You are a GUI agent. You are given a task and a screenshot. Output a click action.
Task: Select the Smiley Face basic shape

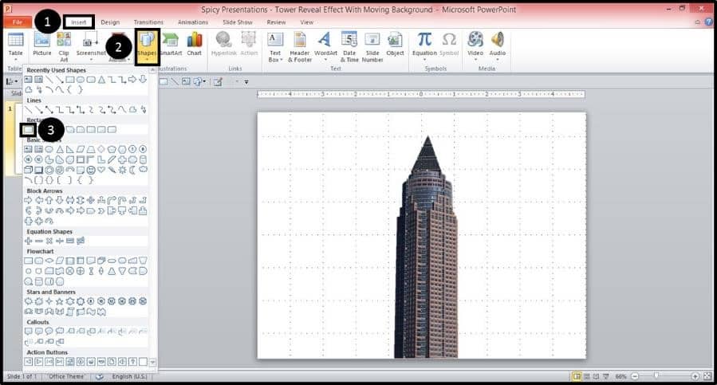coord(91,170)
